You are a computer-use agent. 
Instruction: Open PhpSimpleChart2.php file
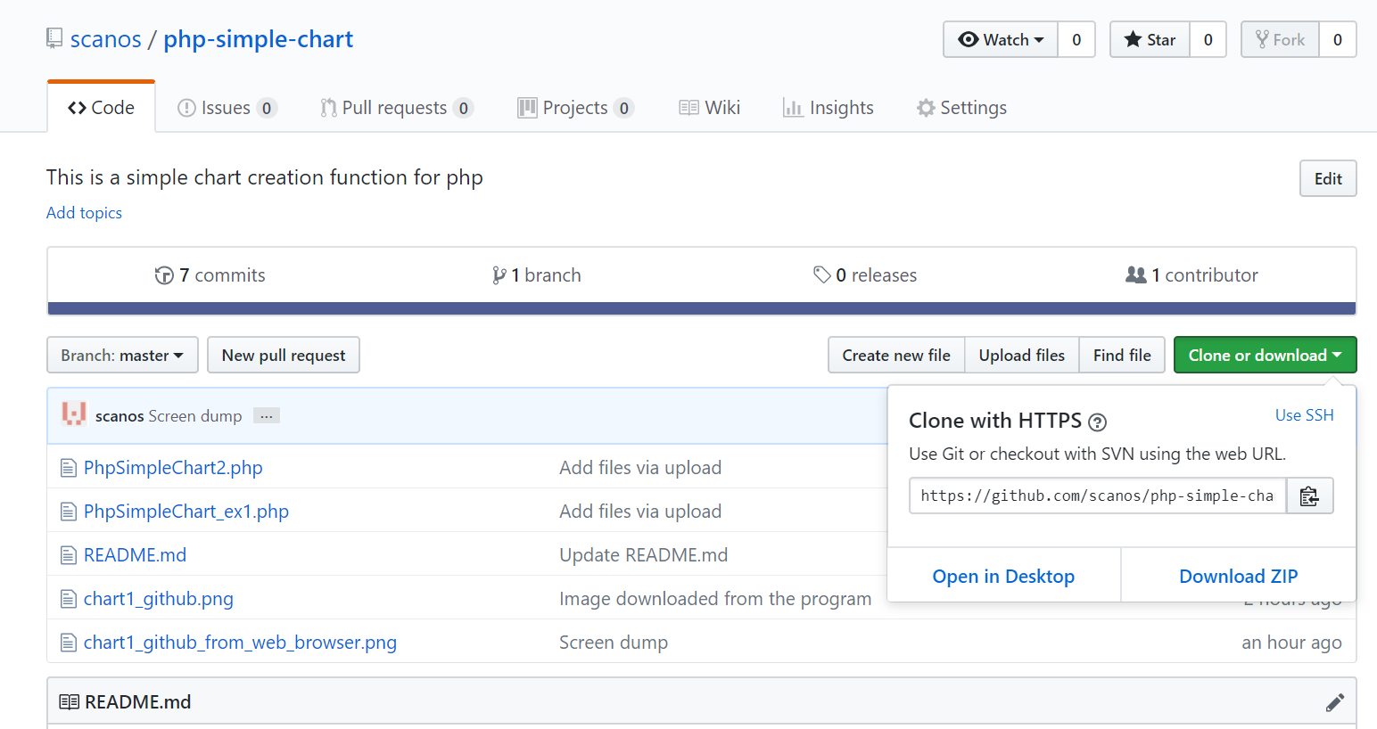coord(173,468)
